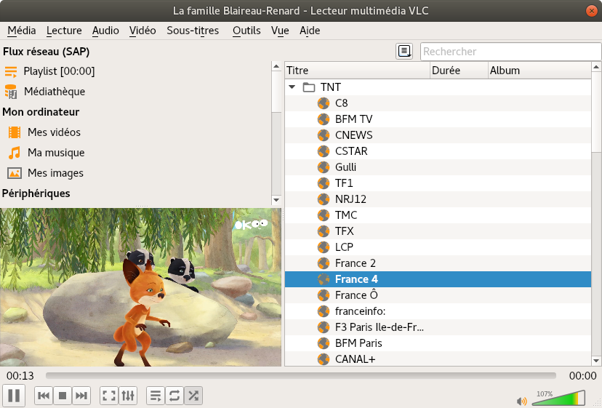The image size is (602, 408).
Task: Click the Titre column header
Action: click(356, 71)
